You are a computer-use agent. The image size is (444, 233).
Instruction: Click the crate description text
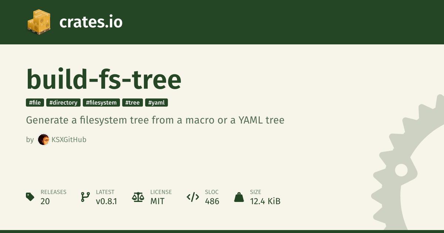tap(155, 120)
